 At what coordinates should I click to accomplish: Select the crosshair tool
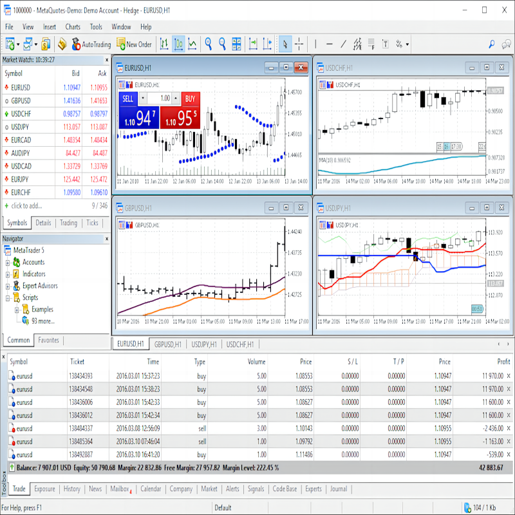pos(299,44)
